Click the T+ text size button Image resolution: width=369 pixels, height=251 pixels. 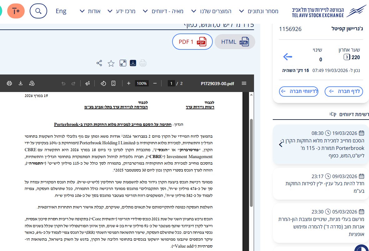tap(16, 11)
